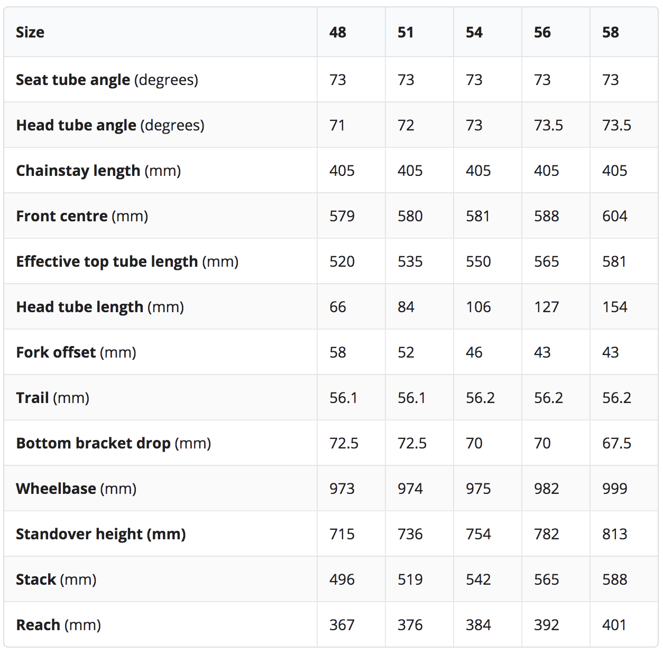663x655 pixels.
Task: Click the Stack value 588 cell
Action: click(615, 579)
